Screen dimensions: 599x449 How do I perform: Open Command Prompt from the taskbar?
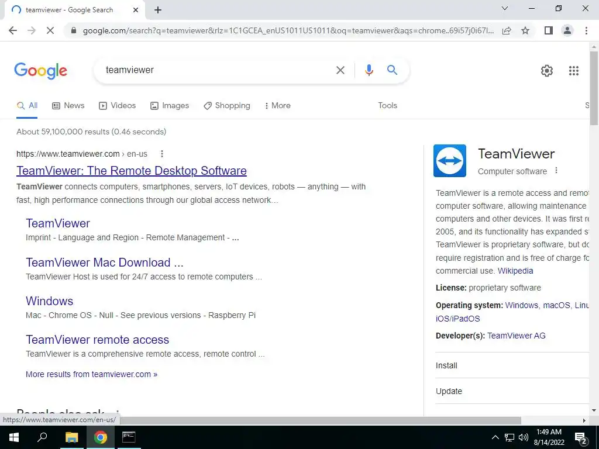point(129,437)
